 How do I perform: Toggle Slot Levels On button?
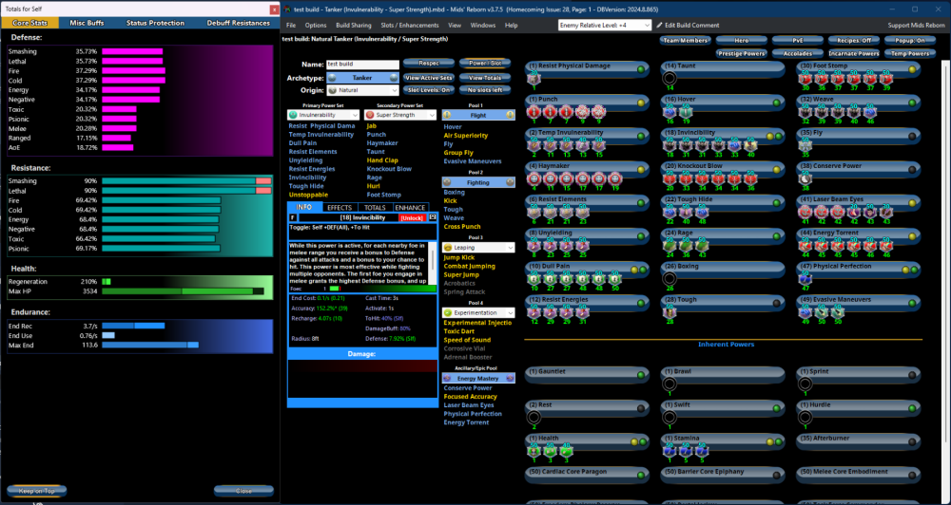[x=430, y=90]
